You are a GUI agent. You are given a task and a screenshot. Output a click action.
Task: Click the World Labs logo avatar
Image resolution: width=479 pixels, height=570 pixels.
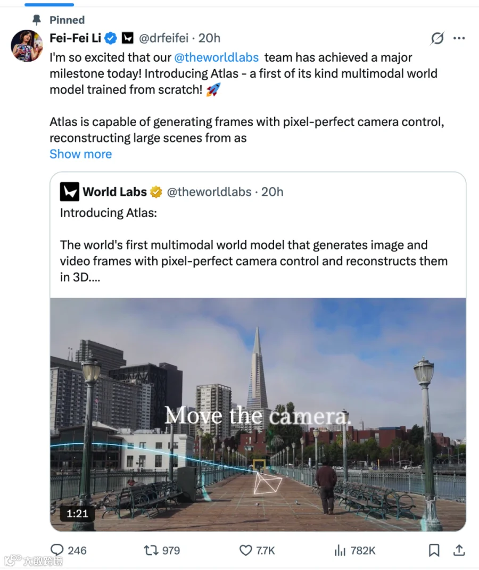click(69, 192)
